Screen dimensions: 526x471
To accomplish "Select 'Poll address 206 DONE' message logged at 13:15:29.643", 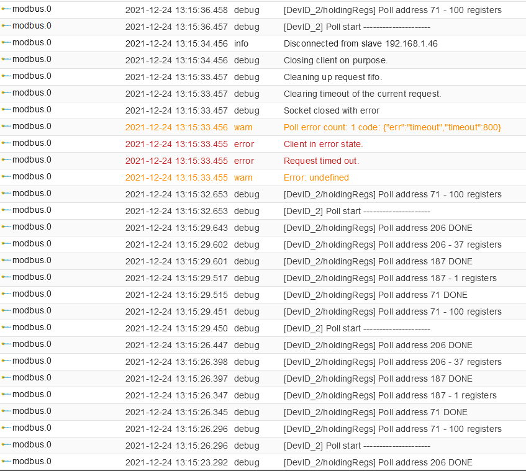I will pyautogui.click(x=378, y=228).
